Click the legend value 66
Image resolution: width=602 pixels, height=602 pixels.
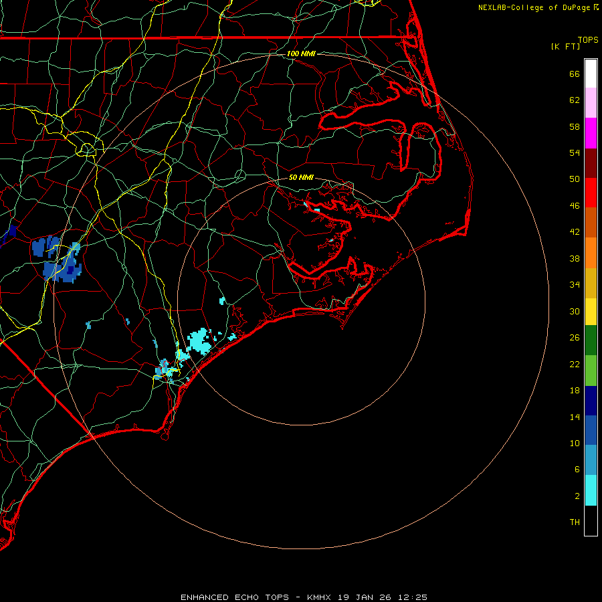(575, 74)
